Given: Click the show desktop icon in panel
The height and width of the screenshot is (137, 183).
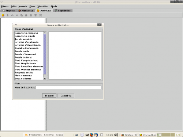Looking at the screenshot, I should [76, 135].
